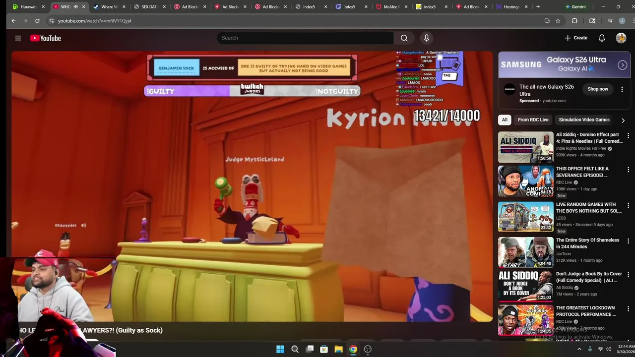Open the YouTube guide hamburger menu

pos(18,38)
